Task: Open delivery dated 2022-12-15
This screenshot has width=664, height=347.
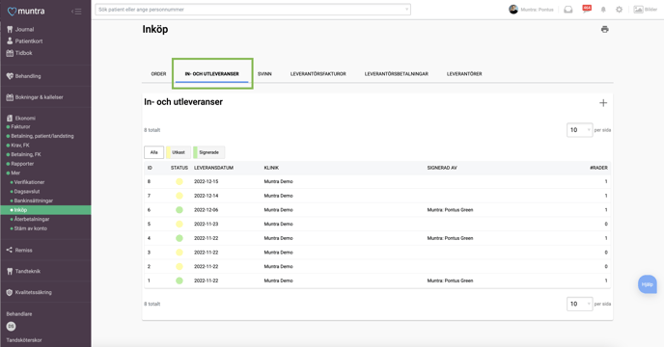Action: tap(377, 181)
